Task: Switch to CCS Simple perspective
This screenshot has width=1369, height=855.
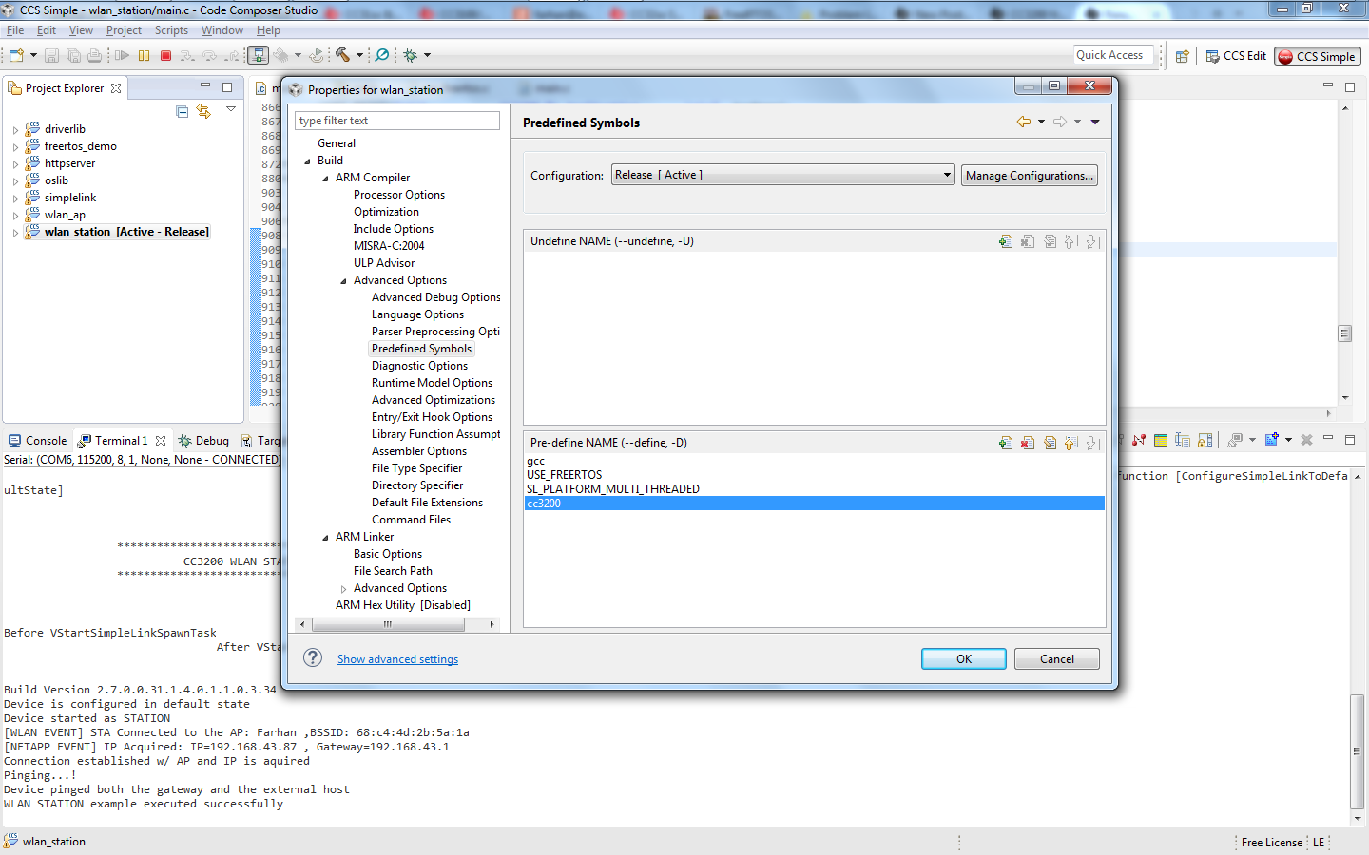Action: point(1318,56)
